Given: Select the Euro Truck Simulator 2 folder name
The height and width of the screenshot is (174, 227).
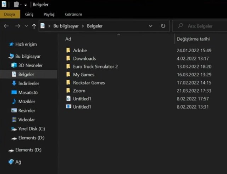Looking at the screenshot, I should [95, 66].
